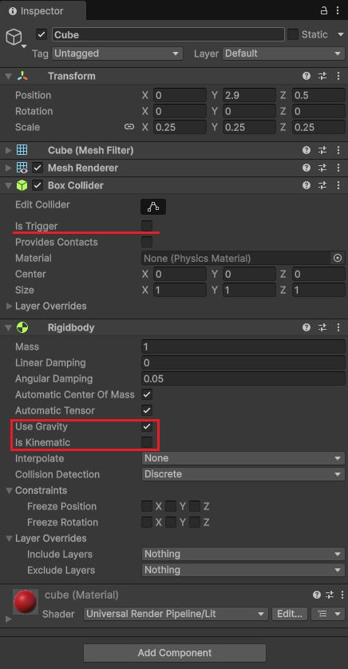Open Rigidbody three-dot options menu
The width and height of the screenshot is (348, 669).
coord(338,327)
